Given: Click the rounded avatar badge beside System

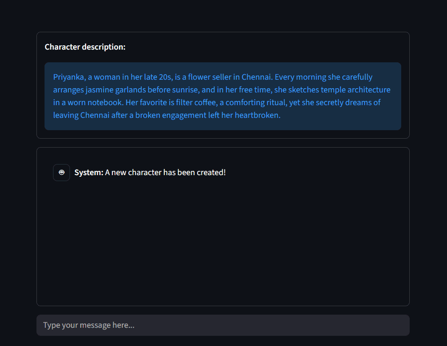Looking at the screenshot, I should point(61,172).
